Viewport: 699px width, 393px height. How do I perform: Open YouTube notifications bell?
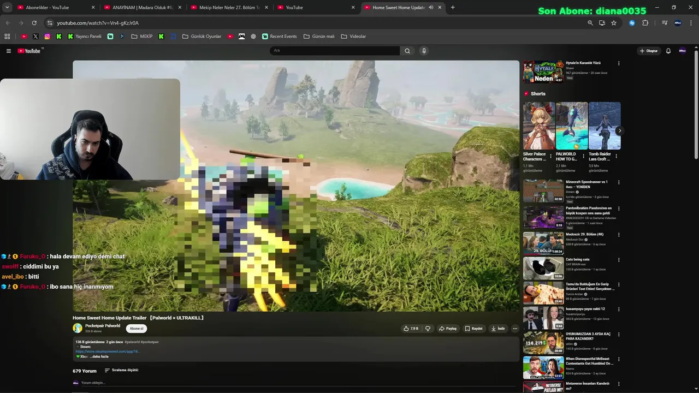pyautogui.click(x=668, y=51)
